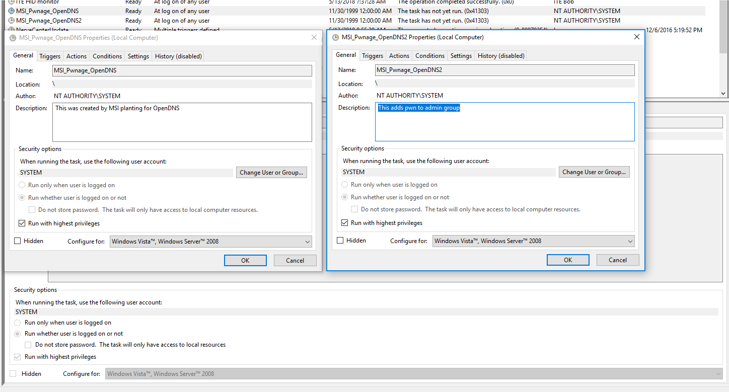This screenshot has width=729, height=392.
Task: Click 'At log on of any user' in MSI_Pwnage_OpenDNS2 row
Action: point(182,21)
